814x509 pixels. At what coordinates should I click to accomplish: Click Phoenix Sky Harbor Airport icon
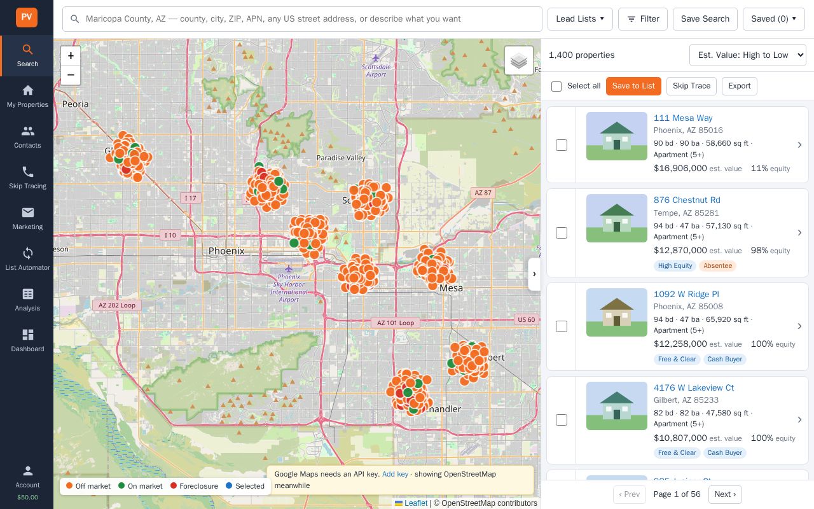pyautogui.click(x=289, y=268)
